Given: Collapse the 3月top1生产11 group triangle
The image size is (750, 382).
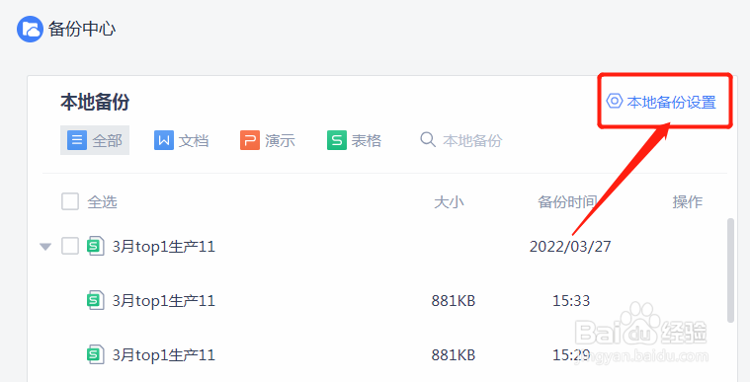Looking at the screenshot, I should pos(45,247).
